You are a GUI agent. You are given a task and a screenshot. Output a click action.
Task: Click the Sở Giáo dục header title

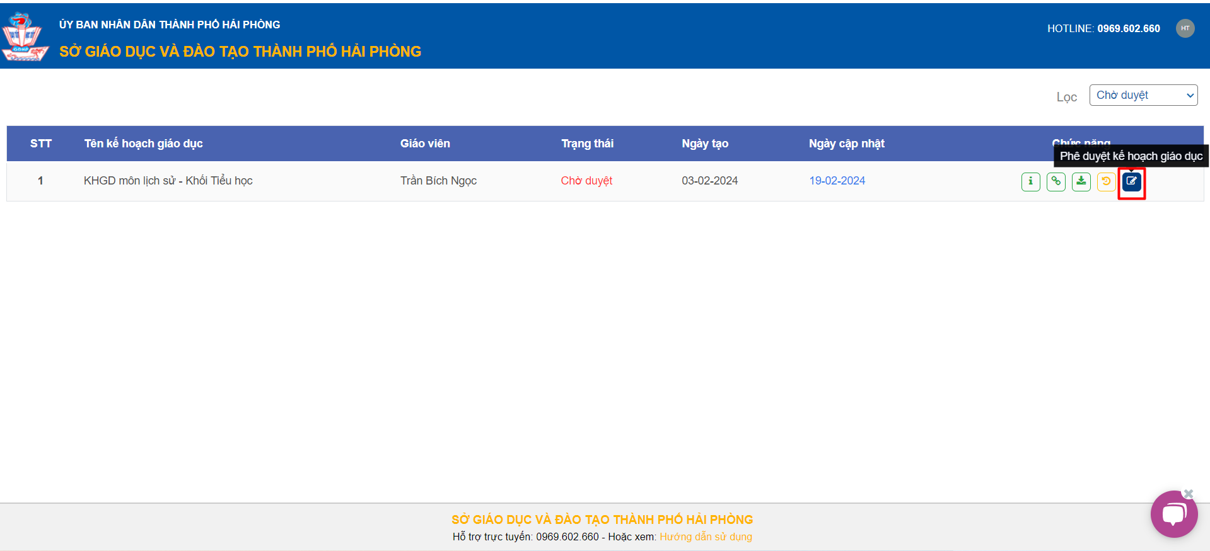click(x=240, y=52)
